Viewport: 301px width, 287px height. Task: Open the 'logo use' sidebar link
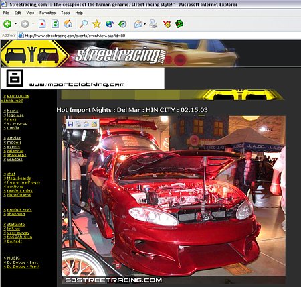pos(15,115)
